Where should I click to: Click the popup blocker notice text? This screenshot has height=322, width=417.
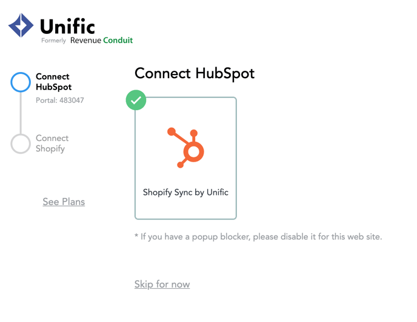point(258,237)
